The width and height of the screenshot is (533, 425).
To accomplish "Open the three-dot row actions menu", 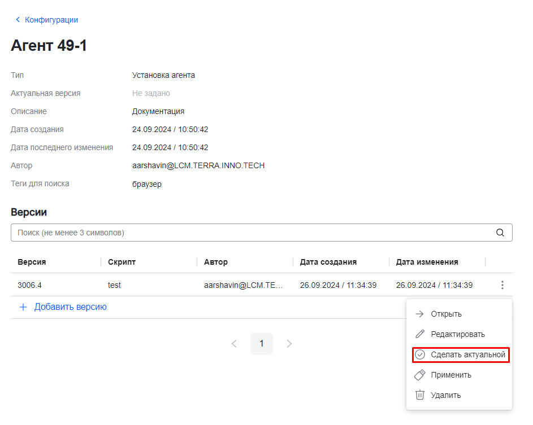I will (x=502, y=285).
